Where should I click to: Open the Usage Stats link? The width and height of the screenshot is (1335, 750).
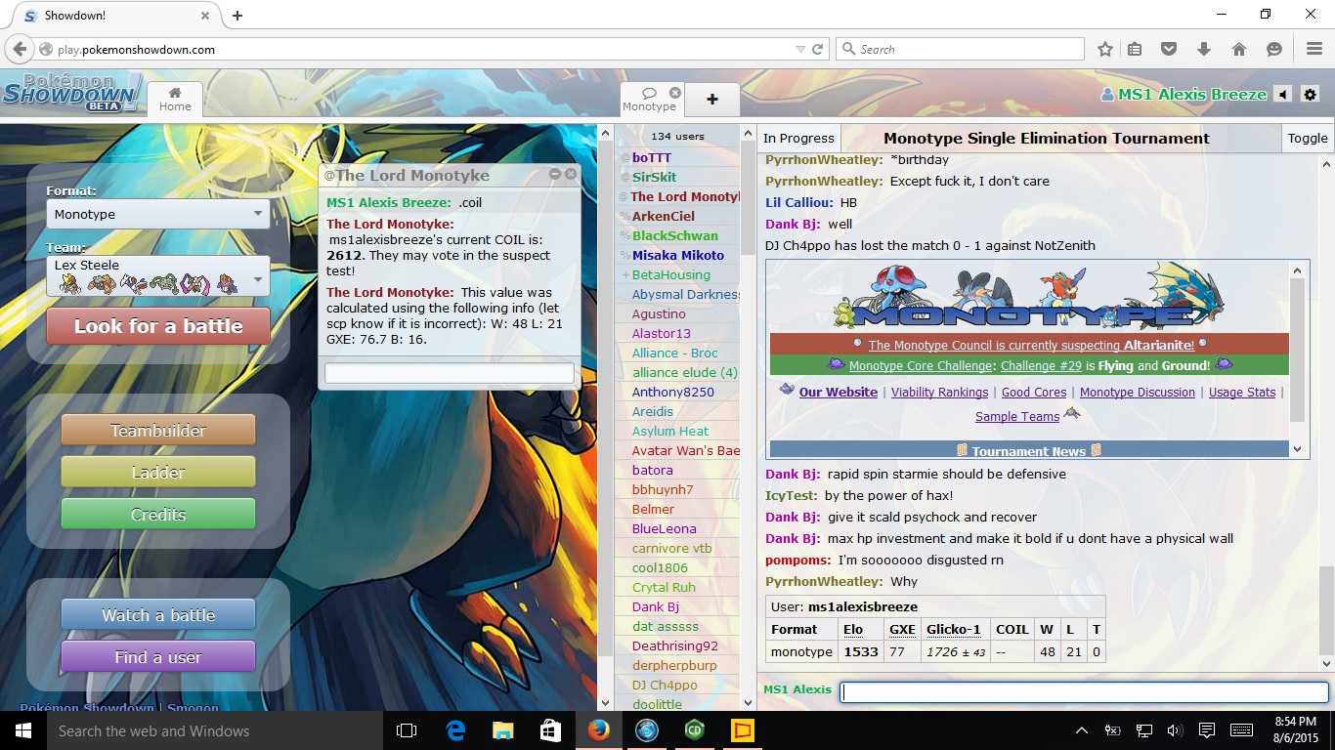click(x=1242, y=393)
